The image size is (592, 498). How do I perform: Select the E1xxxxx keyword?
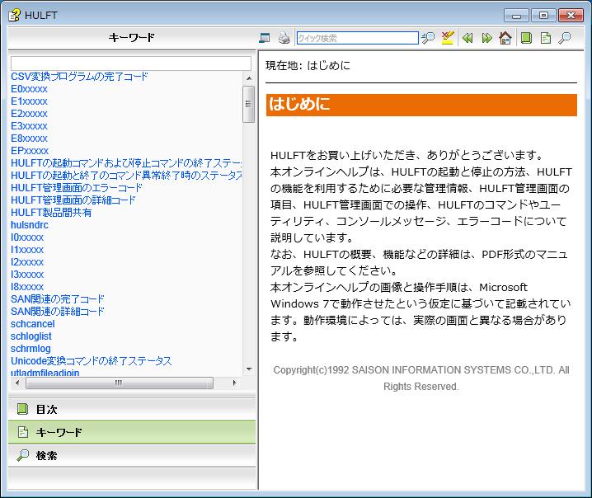pyautogui.click(x=29, y=101)
